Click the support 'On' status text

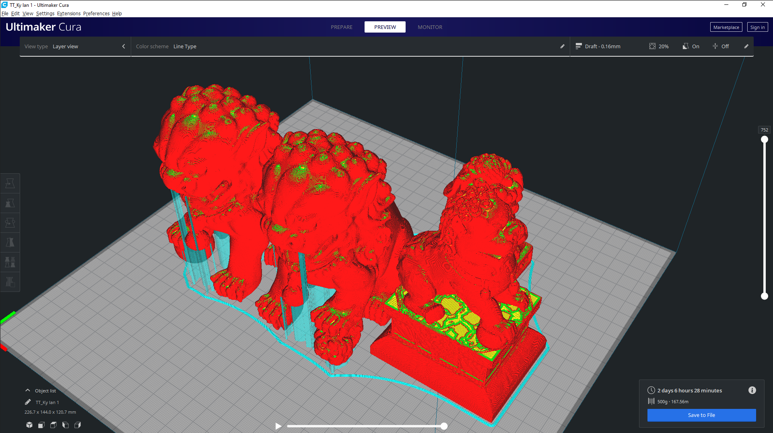click(696, 47)
